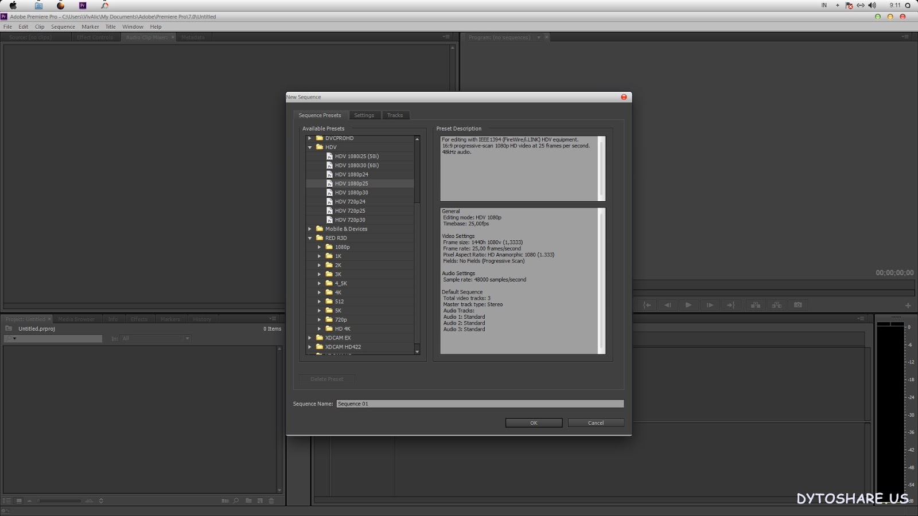This screenshot has width=918, height=516.
Task: Click the New Bin folder icon in Project panel
Action: click(x=248, y=501)
